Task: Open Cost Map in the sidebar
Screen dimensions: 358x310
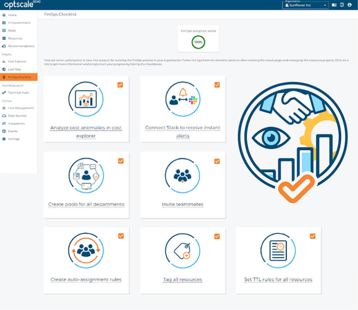Action: 19,69
